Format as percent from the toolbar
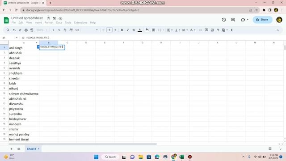Image resolution: width=286 pixels, height=161 pixels. (59, 30)
